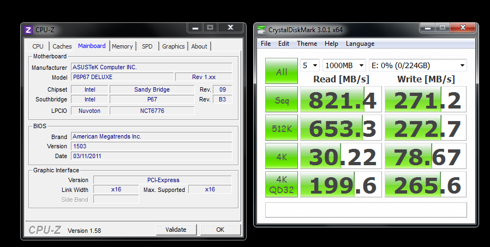Open the Theme menu
490x247 pixels.
click(307, 44)
